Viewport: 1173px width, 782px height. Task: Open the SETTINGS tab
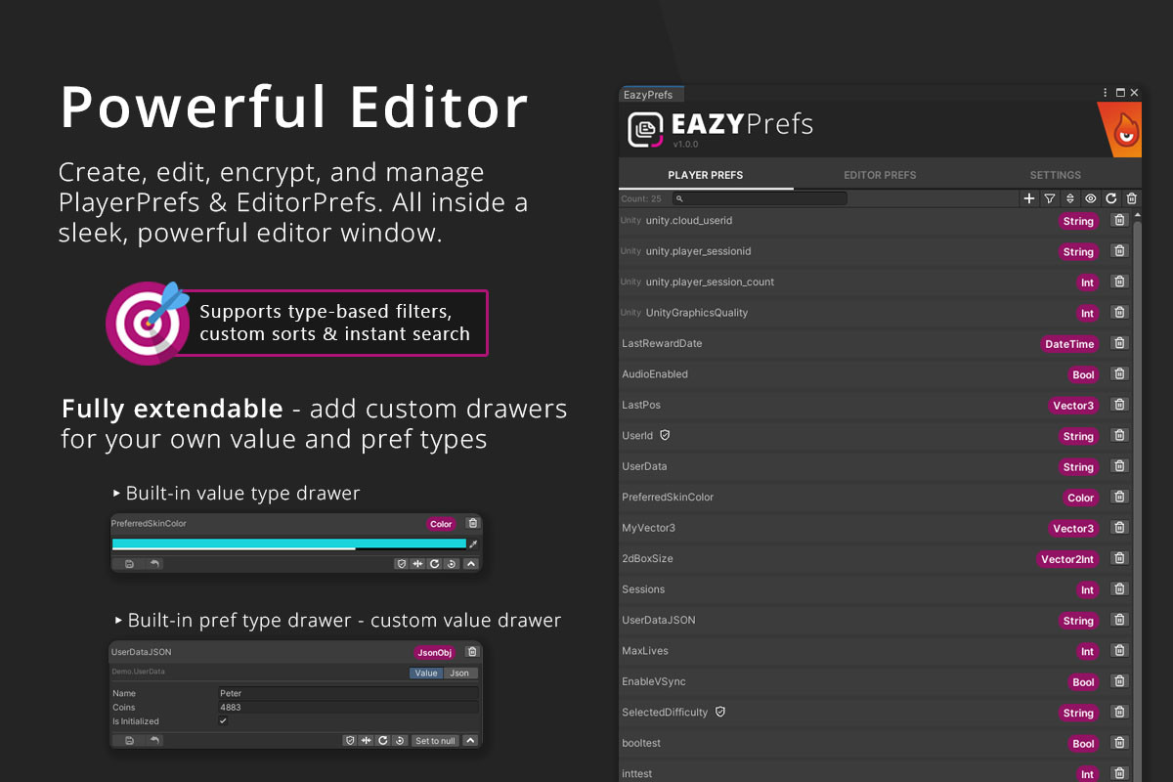(x=1055, y=175)
